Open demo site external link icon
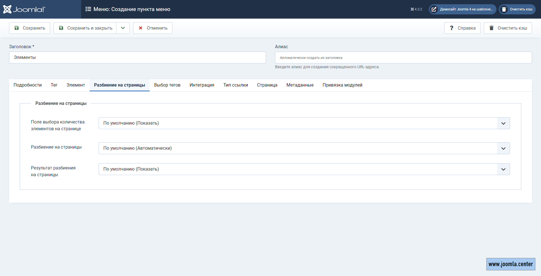Viewport: 541px width, 276px height. [x=434, y=9]
